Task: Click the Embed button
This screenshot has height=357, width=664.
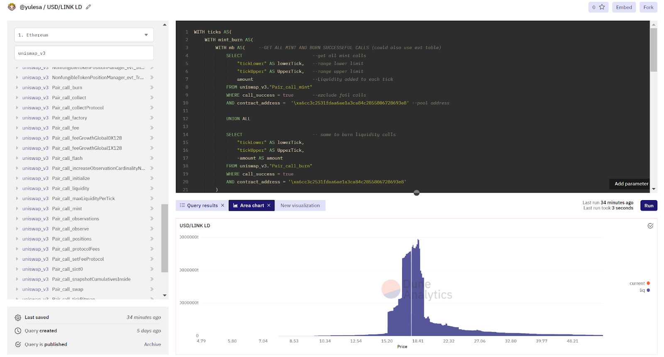Action: [624, 7]
